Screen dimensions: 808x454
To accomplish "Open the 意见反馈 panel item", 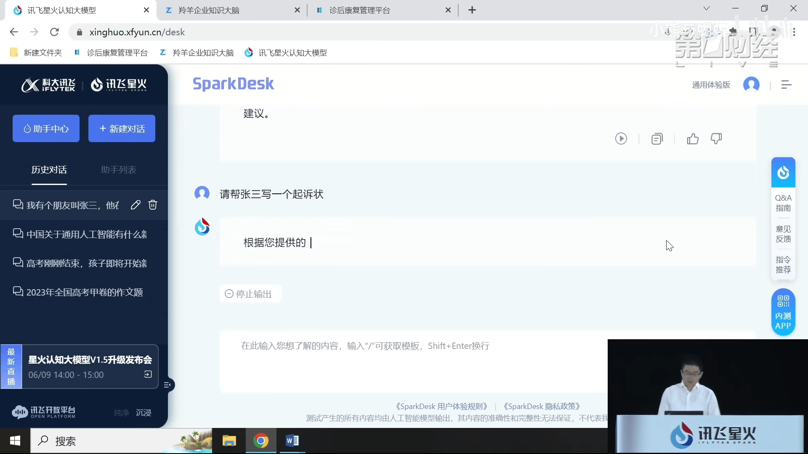I will [x=783, y=234].
